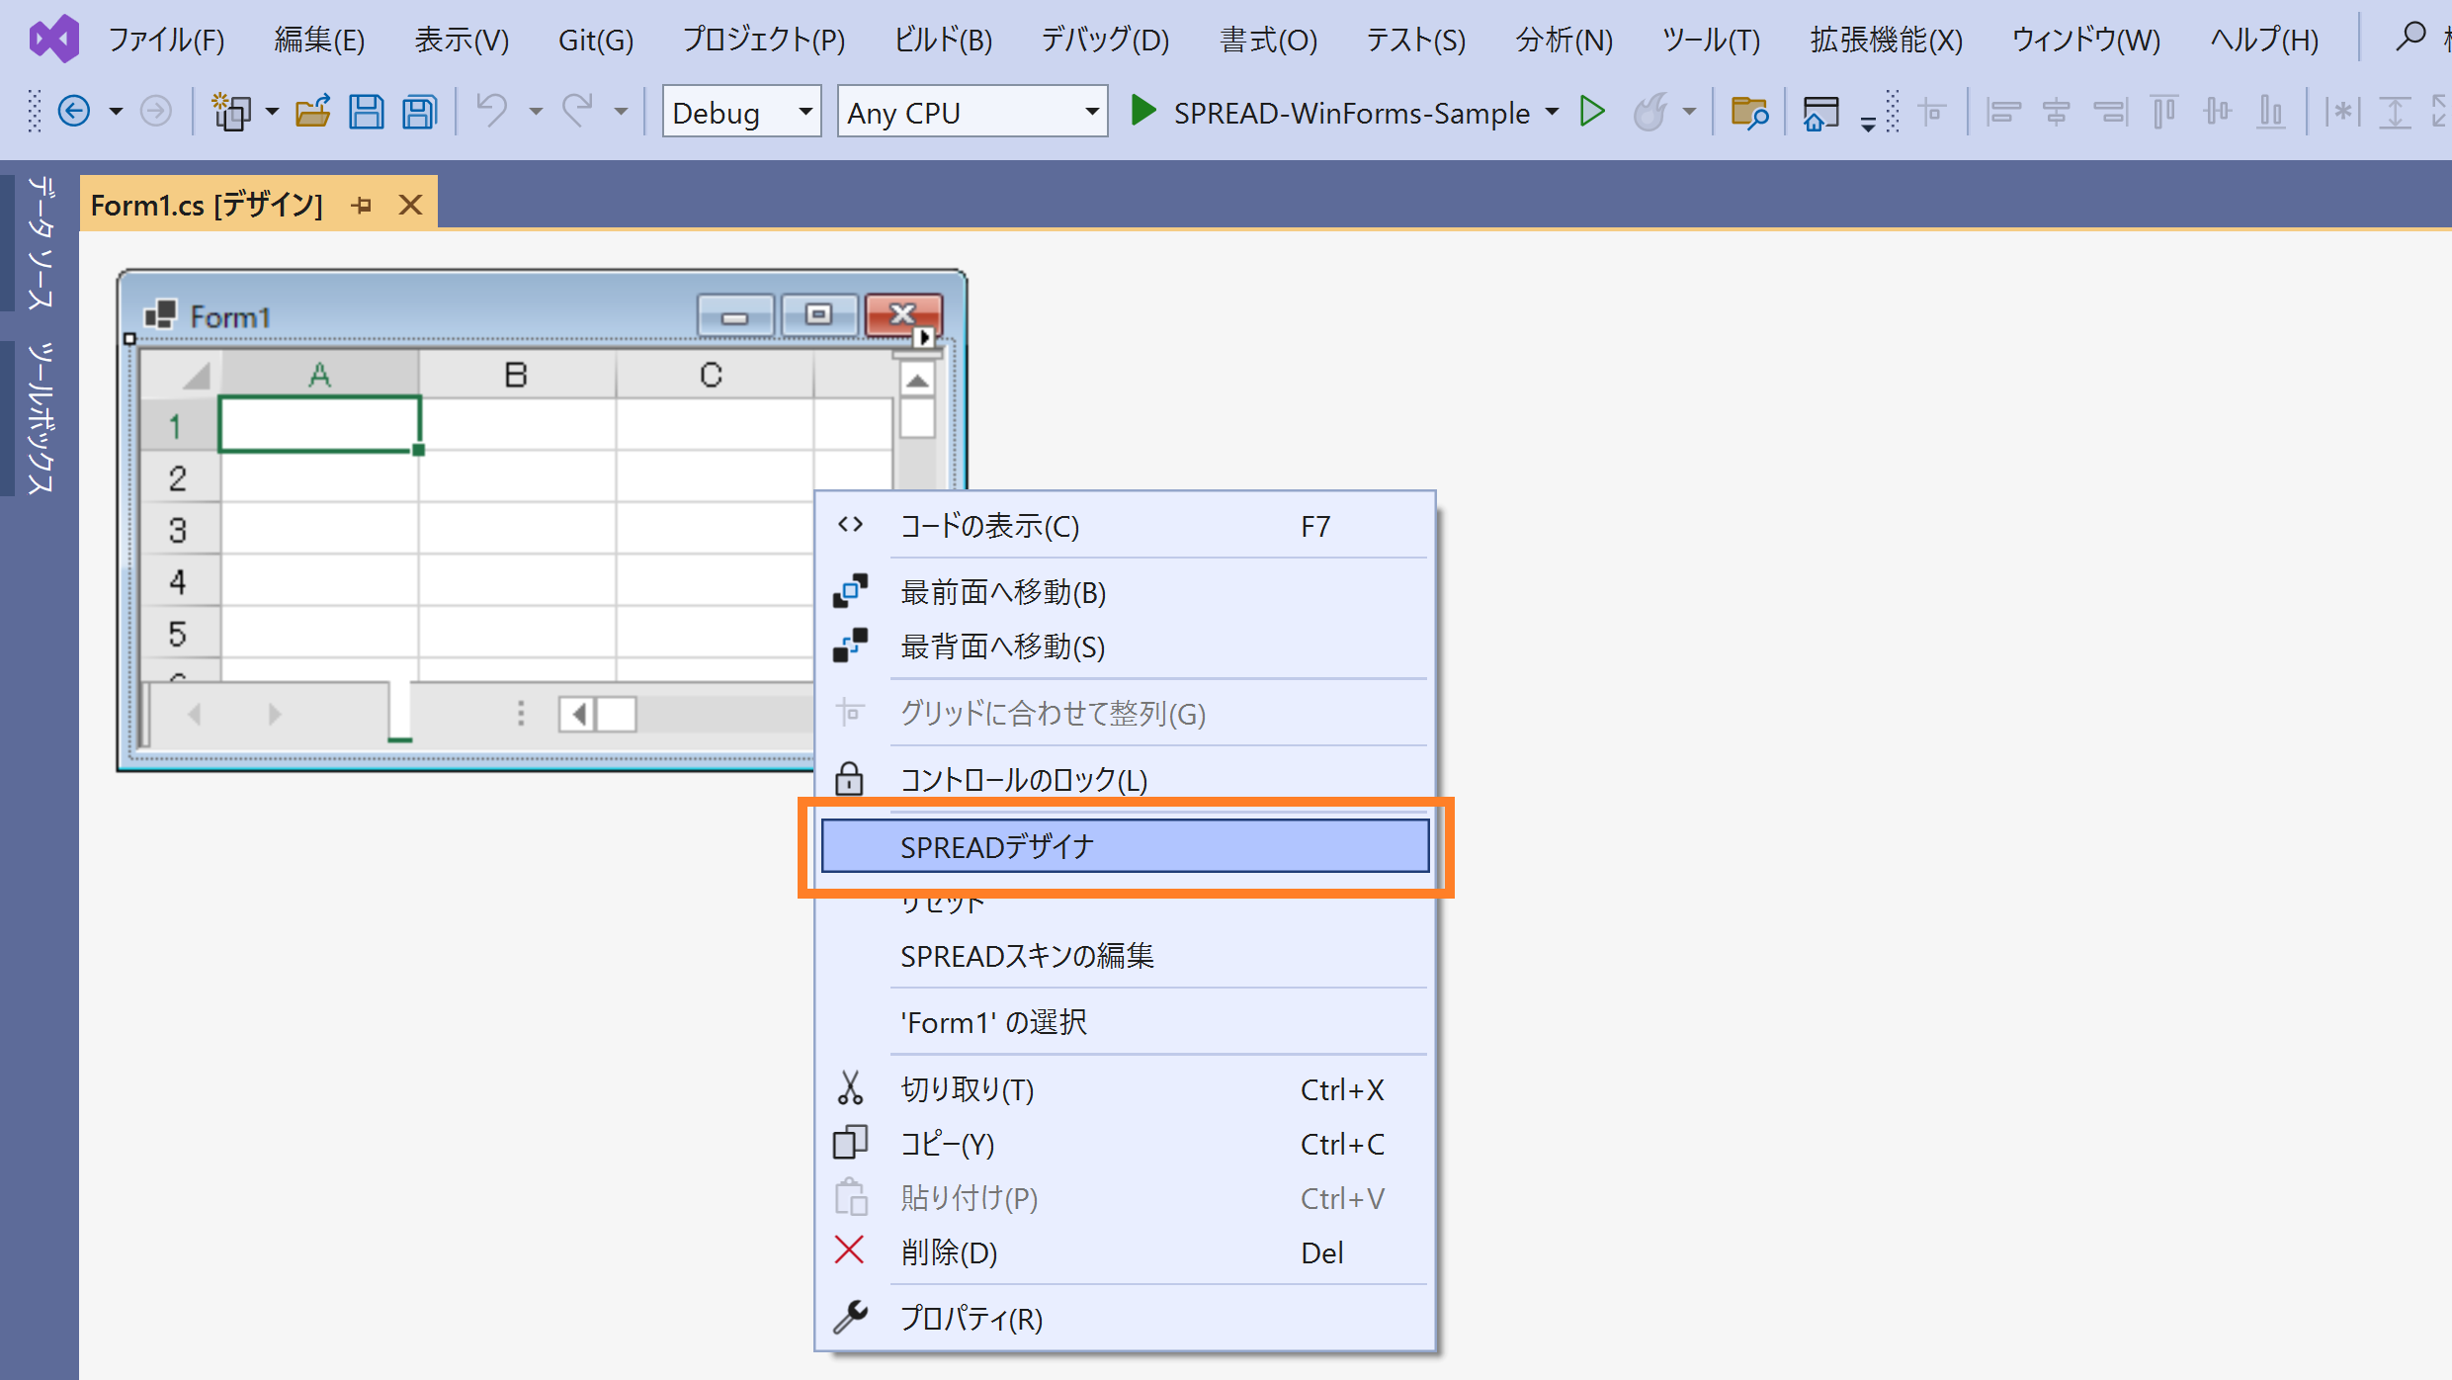The height and width of the screenshot is (1380, 2452).
Task: Create a new project icon
Action: (x=232, y=111)
